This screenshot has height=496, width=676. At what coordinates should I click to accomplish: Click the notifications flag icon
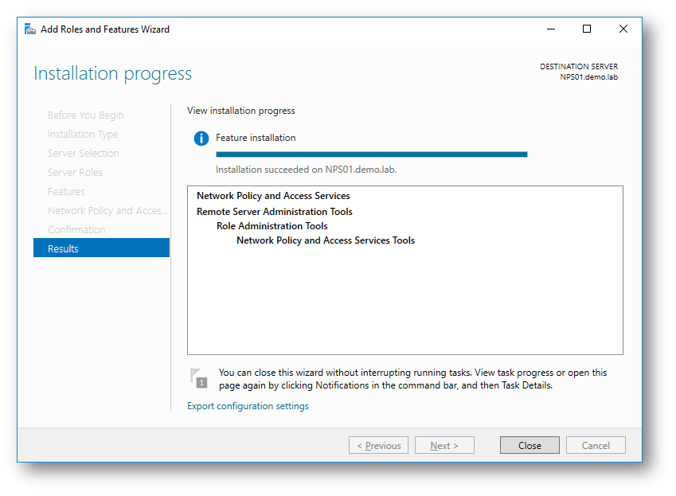point(198,377)
